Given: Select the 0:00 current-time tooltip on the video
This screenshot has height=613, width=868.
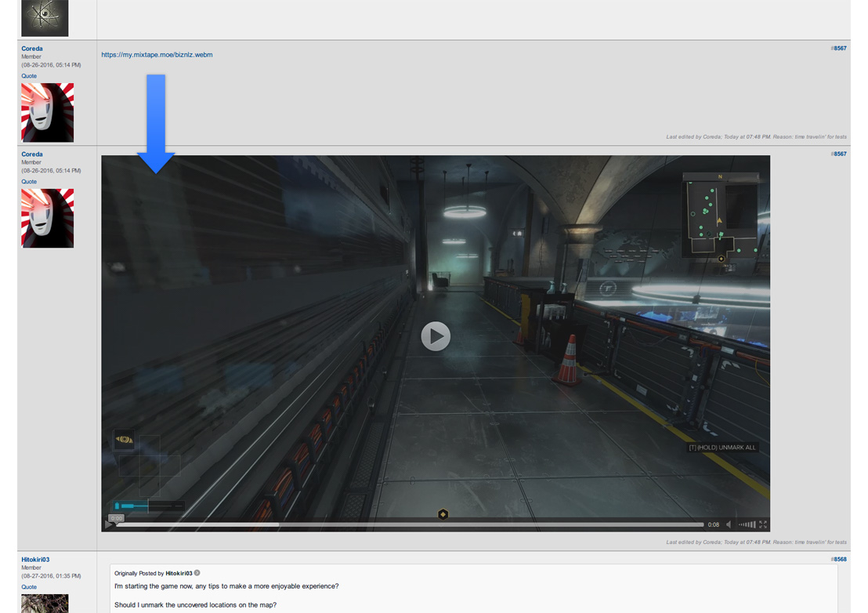Looking at the screenshot, I should (116, 518).
